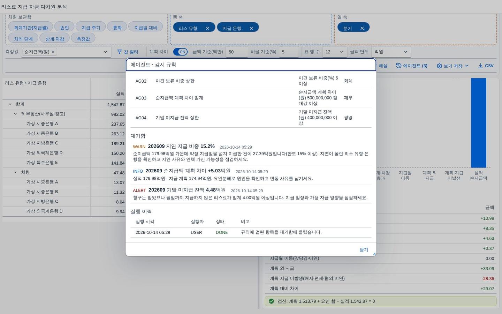This screenshot has height=314, width=502.
Task: Select the 통화 dimension chip
Action: click(117, 27)
